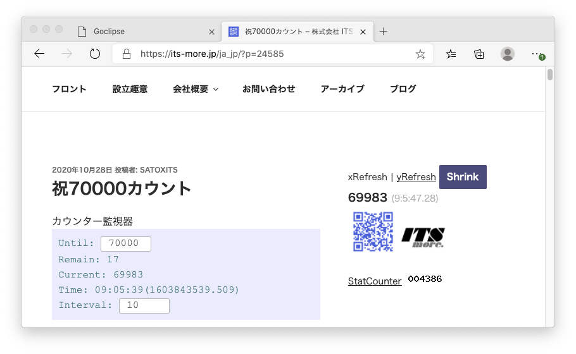Open a new tab with plus button
Viewport: 576px width, 354px height.
(x=383, y=32)
